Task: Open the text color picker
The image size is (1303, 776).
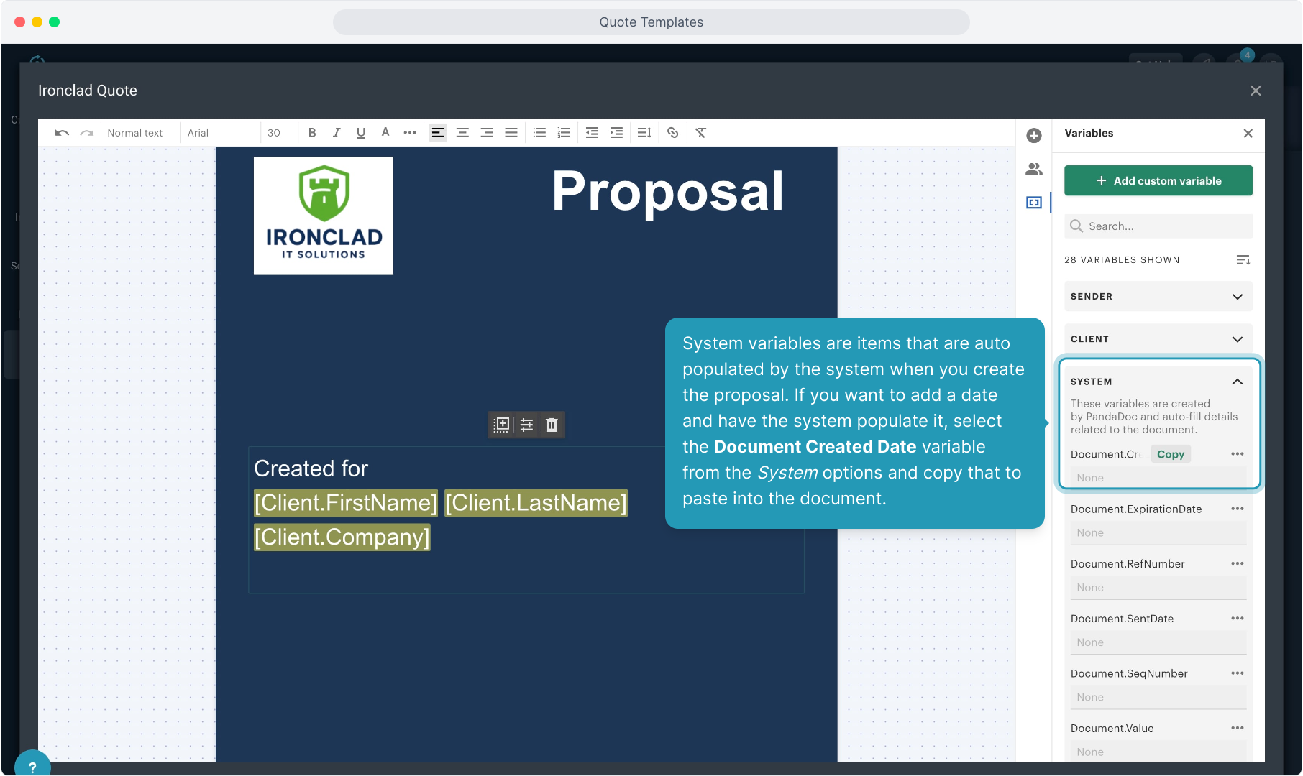Action: tap(385, 133)
